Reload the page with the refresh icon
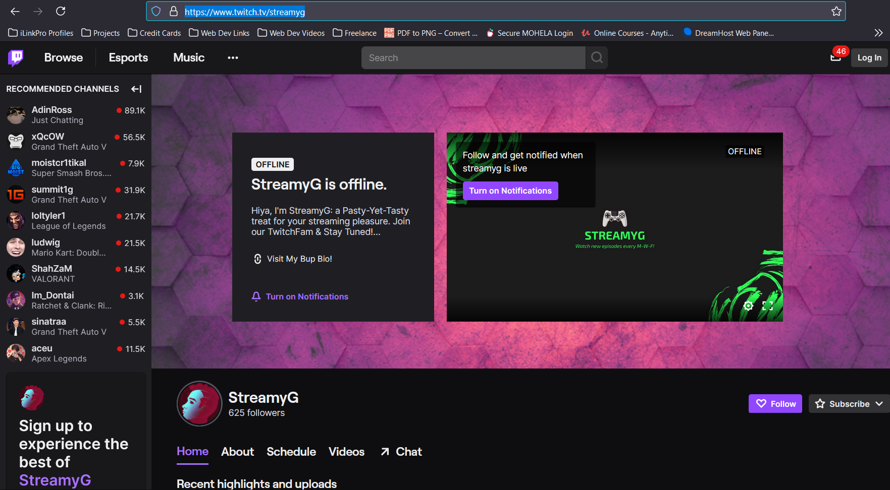This screenshot has height=490, width=890. tap(61, 11)
